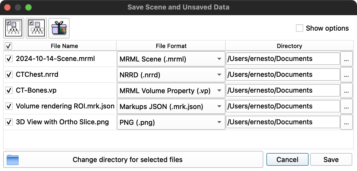Click the select-modified-nodes tree icon
This screenshot has height=171, width=357.
tap(36, 28)
